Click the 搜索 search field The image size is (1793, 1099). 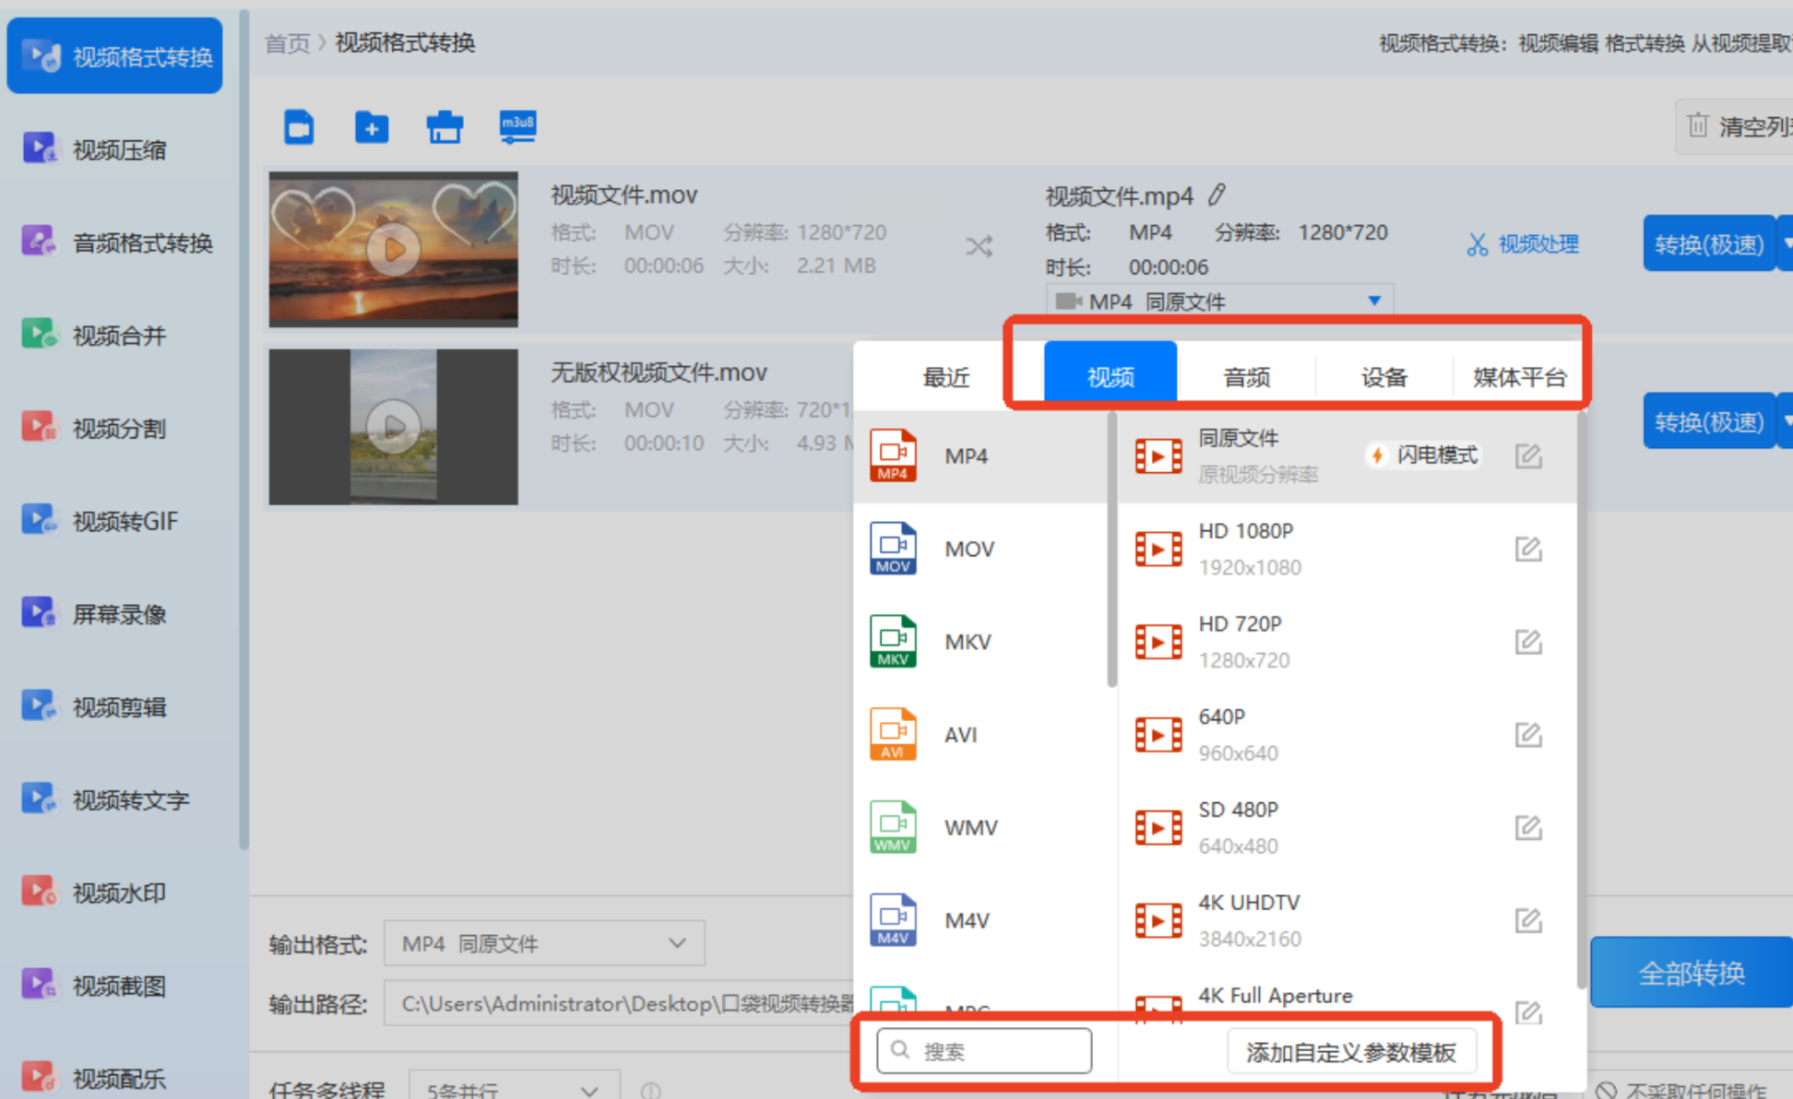[x=984, y=1051]
